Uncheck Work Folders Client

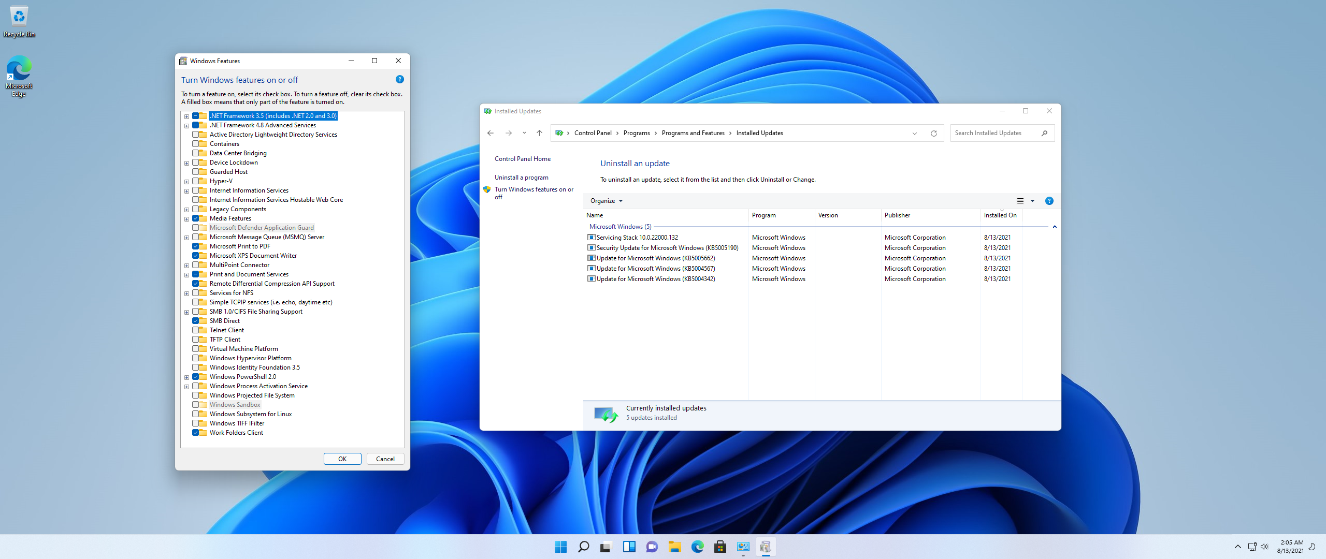(x=196, y=433)
